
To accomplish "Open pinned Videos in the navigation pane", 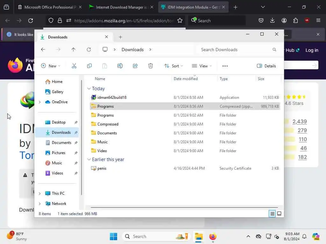I will [x=57, y=173].
